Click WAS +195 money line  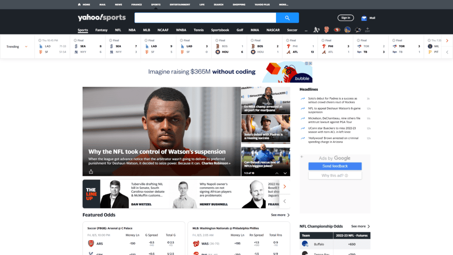pyautogui.click(x=238, y=243)
